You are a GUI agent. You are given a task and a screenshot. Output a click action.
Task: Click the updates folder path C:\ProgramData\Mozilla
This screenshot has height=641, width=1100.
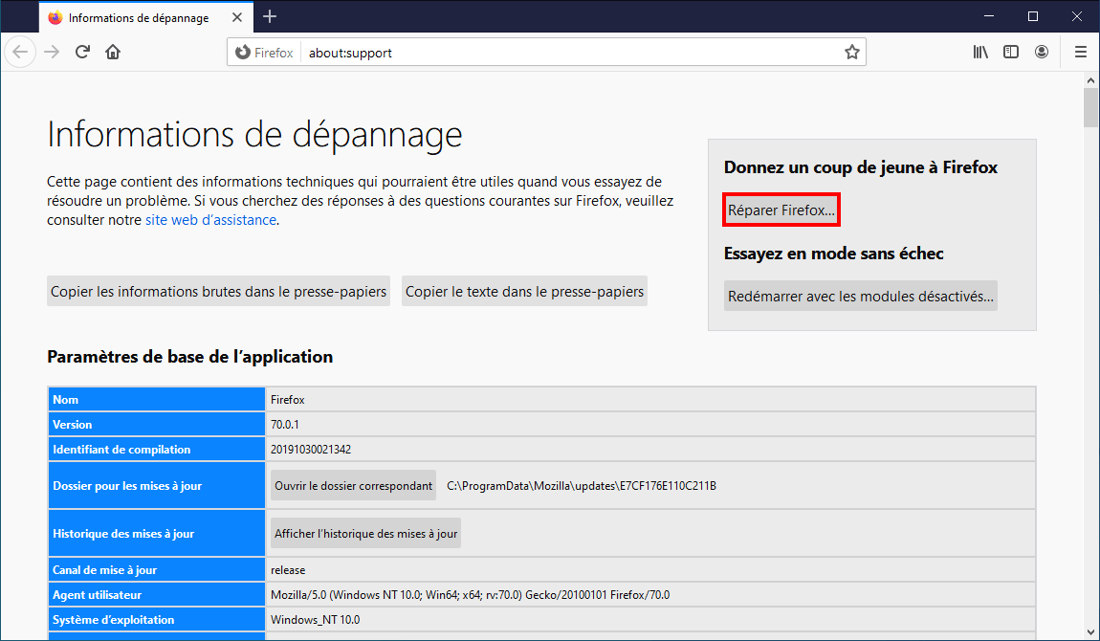tap(582, 485)
